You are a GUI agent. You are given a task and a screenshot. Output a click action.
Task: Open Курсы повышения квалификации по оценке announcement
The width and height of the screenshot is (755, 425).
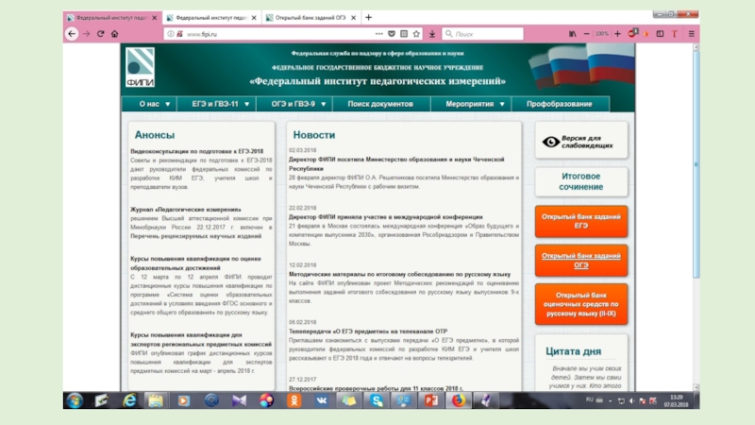tap(195, 263)
